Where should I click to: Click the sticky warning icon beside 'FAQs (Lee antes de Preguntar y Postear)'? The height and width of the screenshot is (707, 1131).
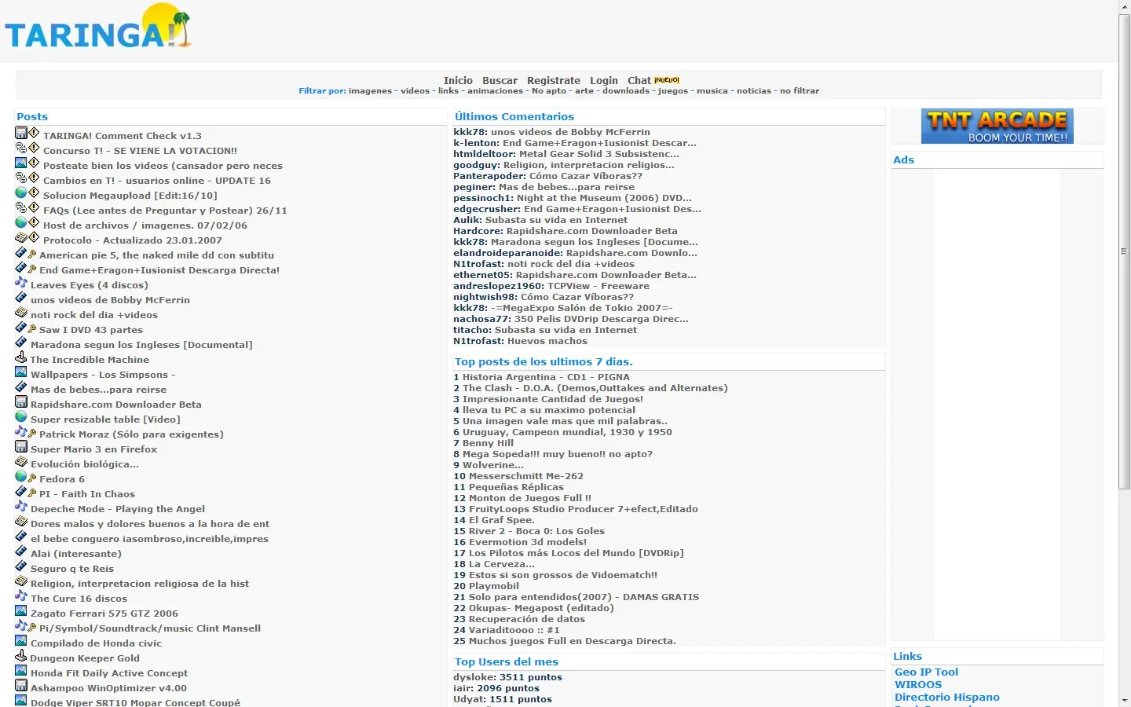coord(34,207)
